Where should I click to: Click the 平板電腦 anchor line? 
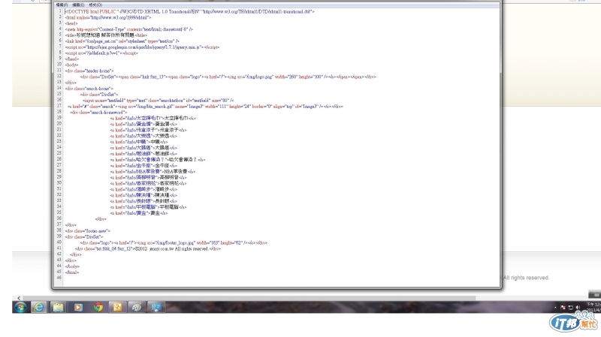click(148, 207)
